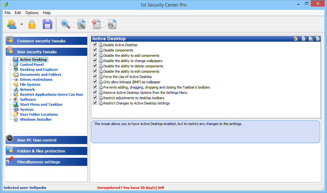Expand the Control Panel tree node
Screen dimensions: 327x193
pos(10,65)
